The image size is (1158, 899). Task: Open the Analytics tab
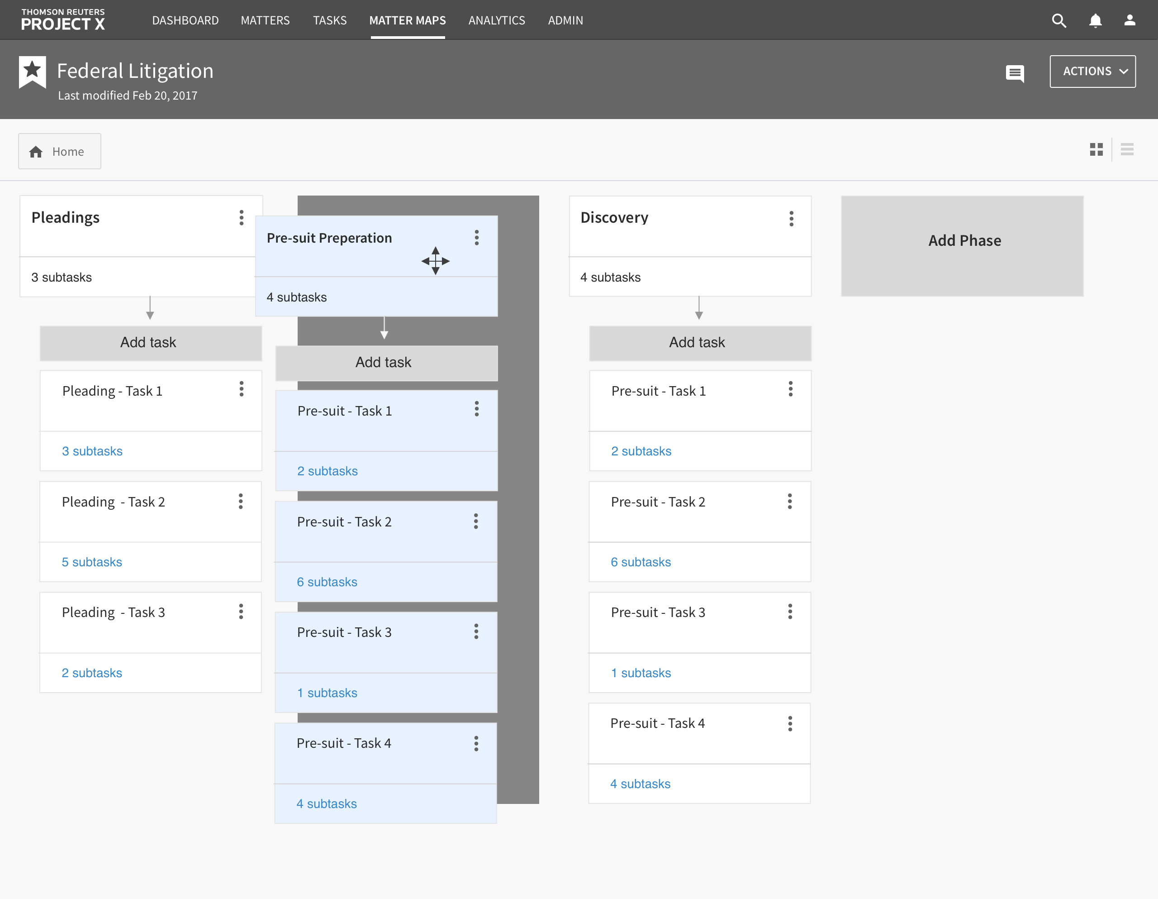pyautogui.click(x=496, y=21)
